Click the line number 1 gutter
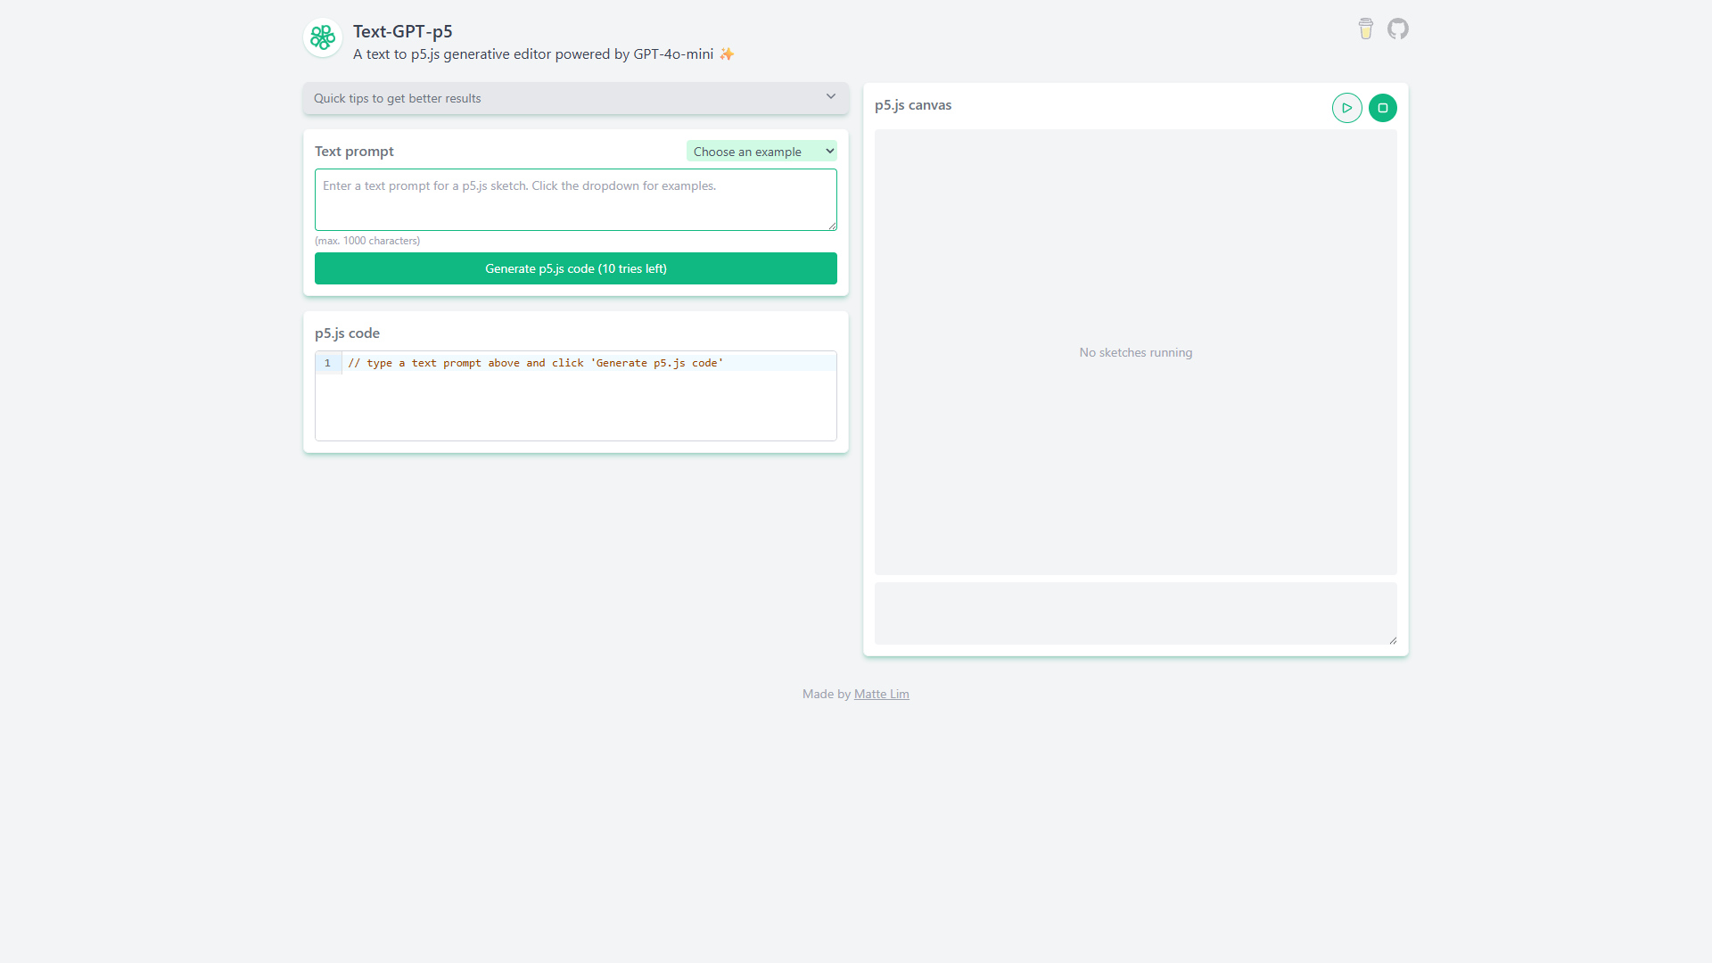The width and height of the screenshot is (1712, 963). 328,363
